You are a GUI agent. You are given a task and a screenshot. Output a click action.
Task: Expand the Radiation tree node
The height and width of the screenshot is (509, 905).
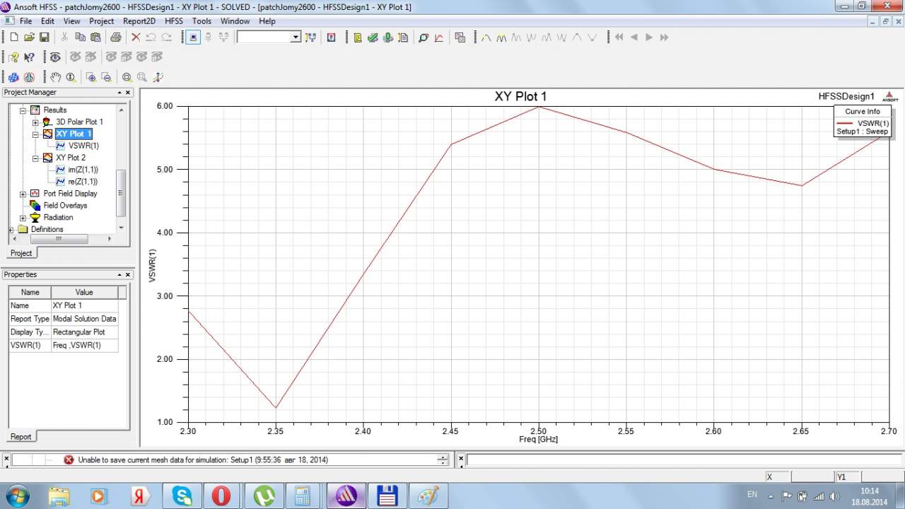(23, 218)
